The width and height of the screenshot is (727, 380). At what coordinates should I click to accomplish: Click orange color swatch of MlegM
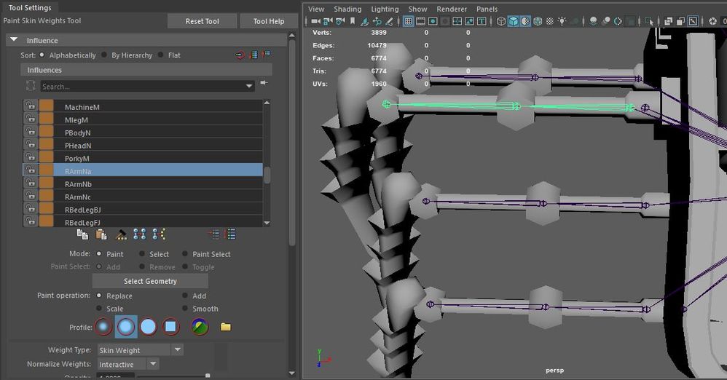pos(46,119)
